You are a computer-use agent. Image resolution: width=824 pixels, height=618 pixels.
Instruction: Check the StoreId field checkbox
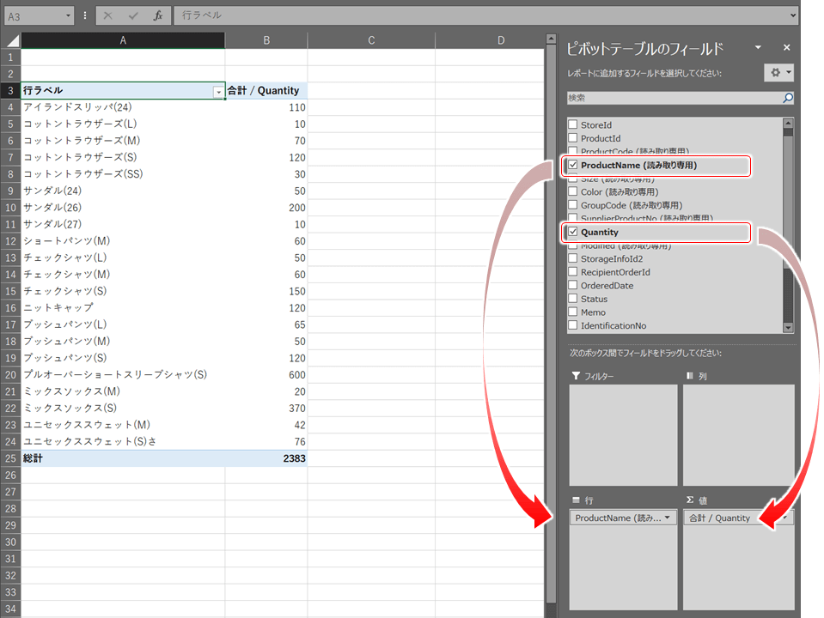[x=573, y=125]
